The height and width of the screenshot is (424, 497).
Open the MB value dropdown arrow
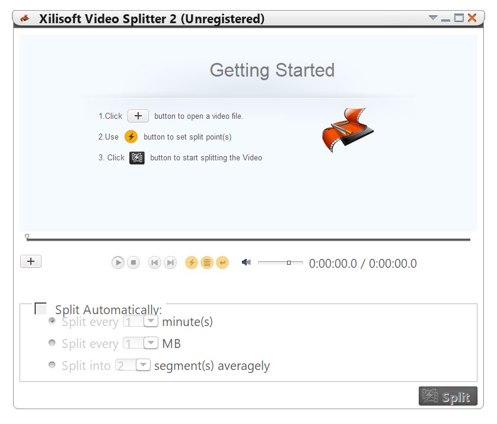point(151,343)
